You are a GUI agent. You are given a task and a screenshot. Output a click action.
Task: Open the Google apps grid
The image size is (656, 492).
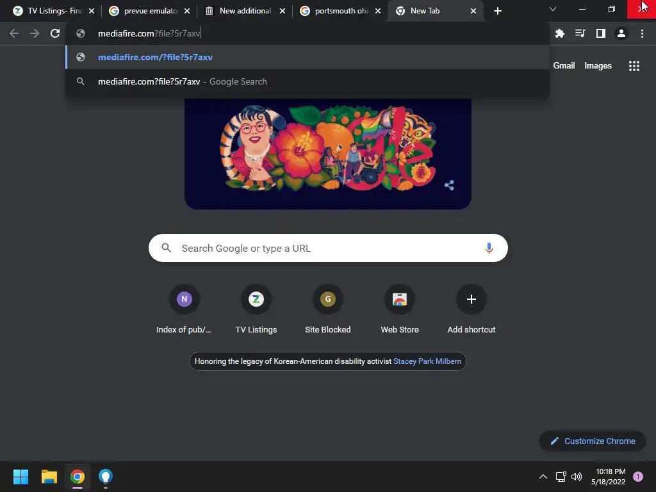634,66
